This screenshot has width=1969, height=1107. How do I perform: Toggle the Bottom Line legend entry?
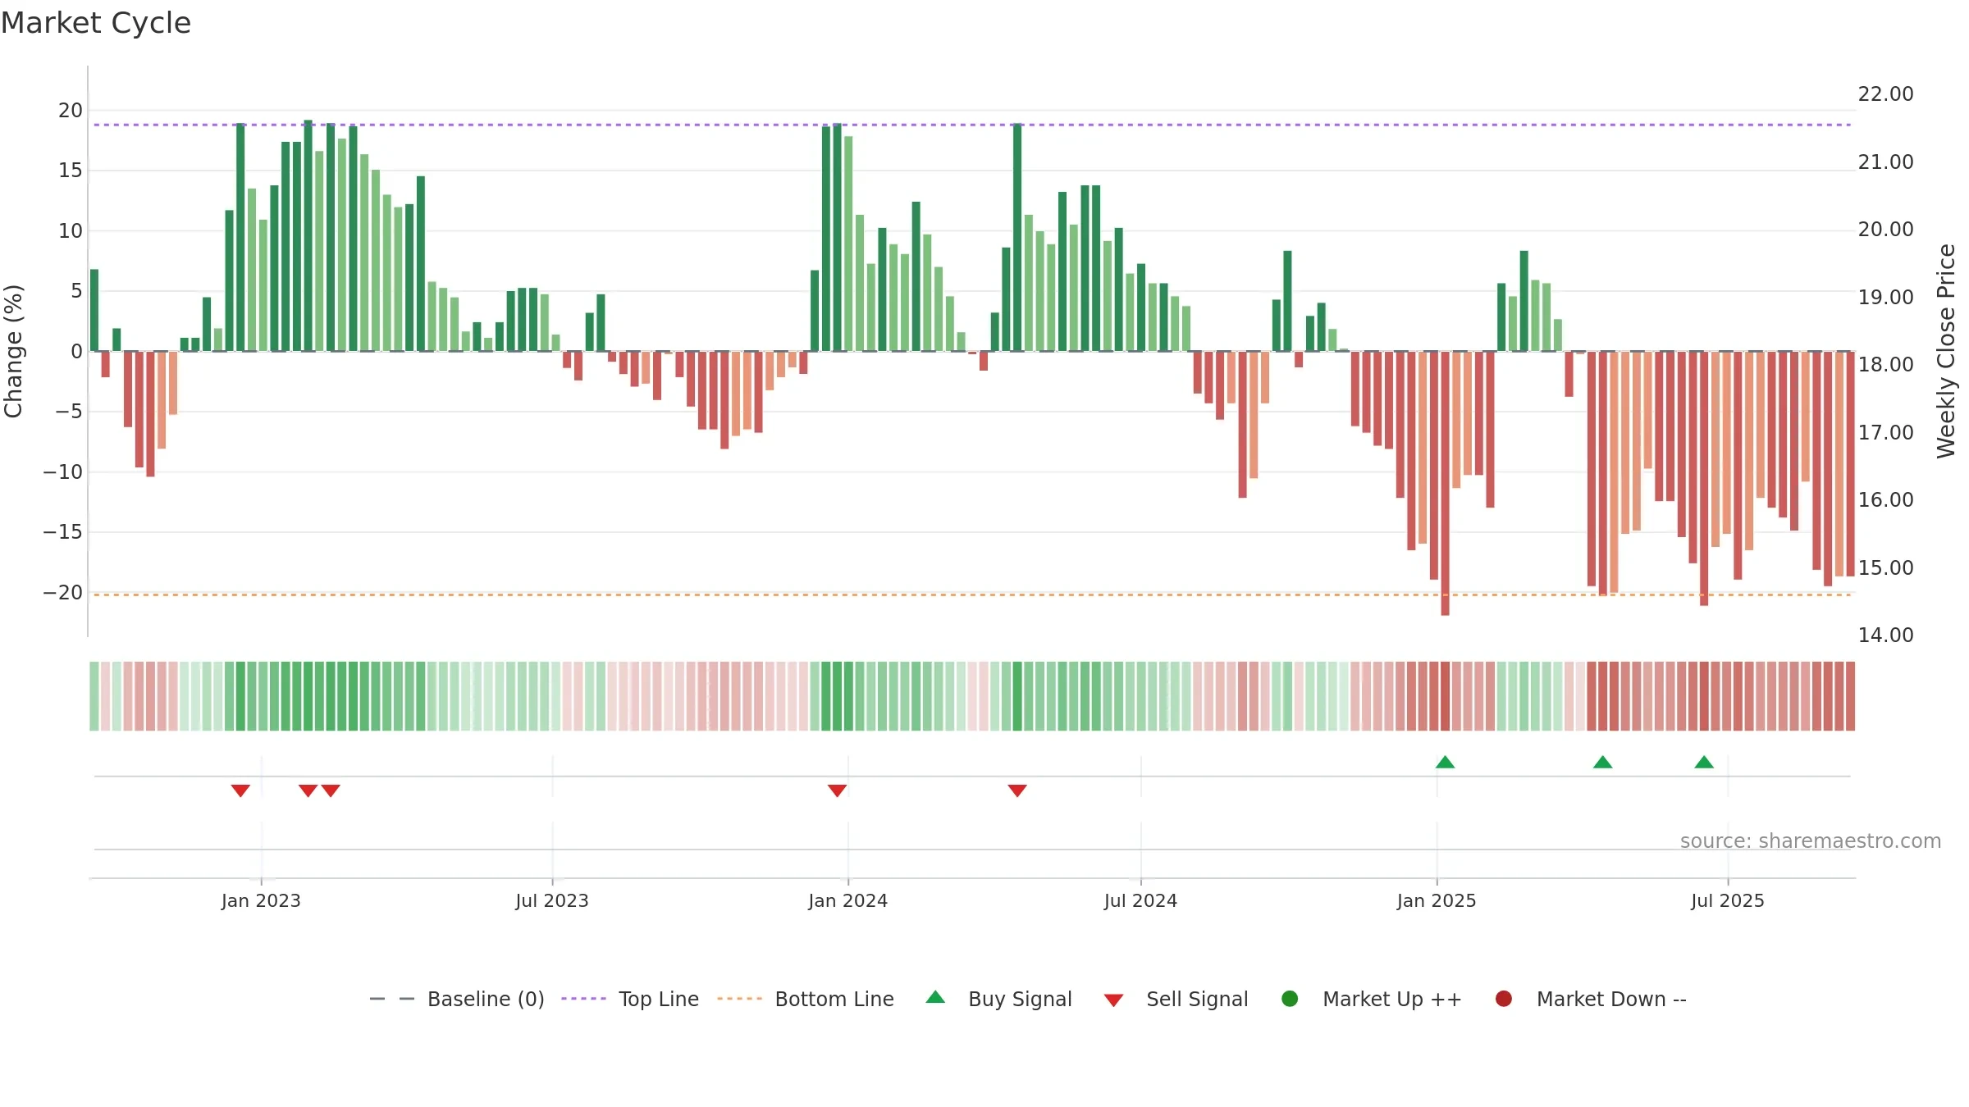(806, 999)
